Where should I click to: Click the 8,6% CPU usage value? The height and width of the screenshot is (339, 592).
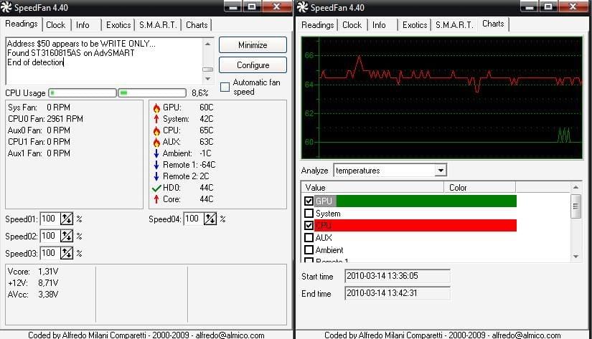point(199,92)
